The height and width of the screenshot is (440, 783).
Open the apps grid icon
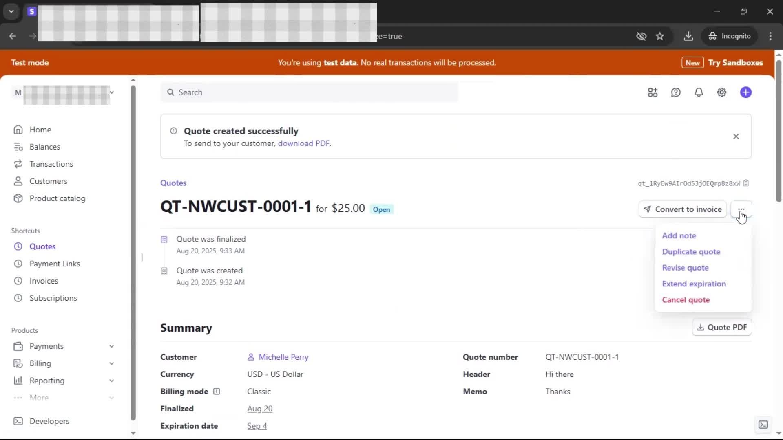[x=652, y=92]
